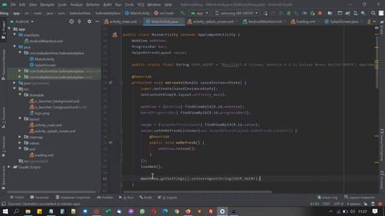This screenshot has height=216, width=385.
Task: Open the Database Inspector tool window
Action: [73, 197]
